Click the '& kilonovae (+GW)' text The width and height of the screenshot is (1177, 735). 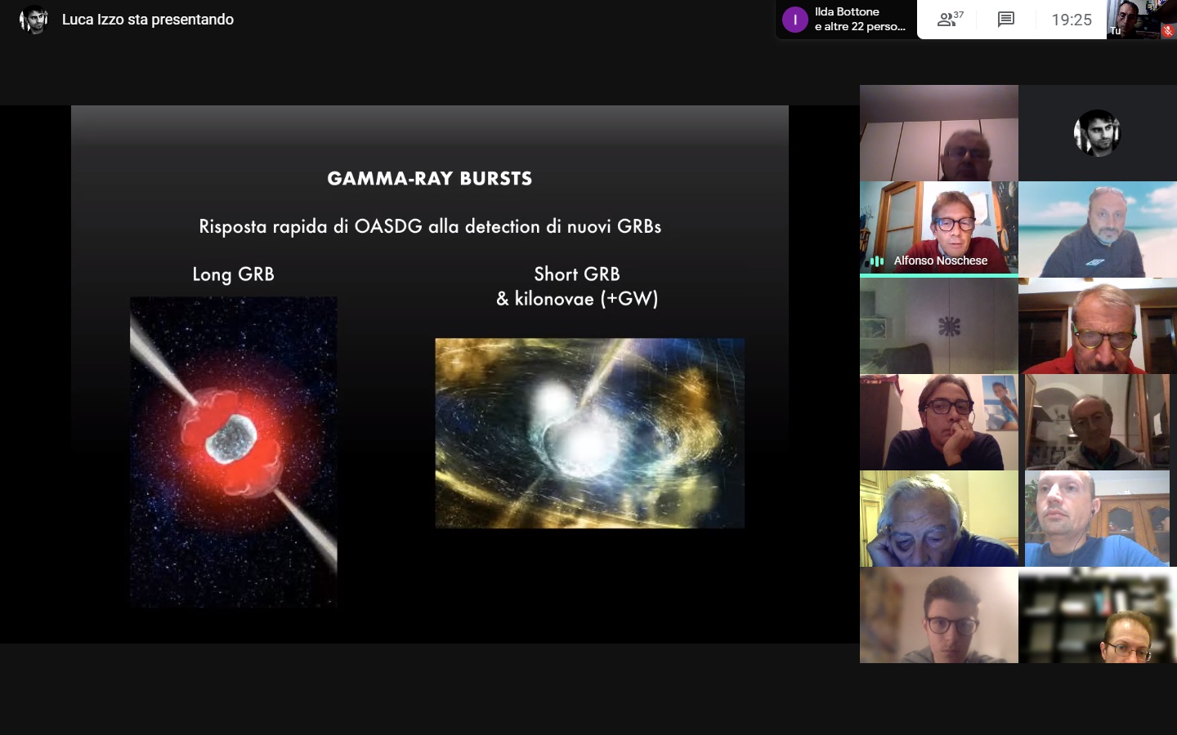click(577, 299)
